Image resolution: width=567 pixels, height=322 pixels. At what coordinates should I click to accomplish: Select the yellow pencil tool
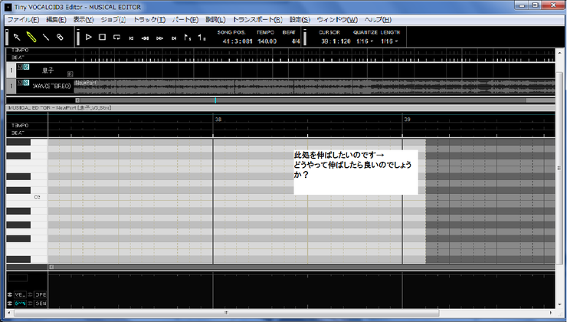[x=31, y=37]
